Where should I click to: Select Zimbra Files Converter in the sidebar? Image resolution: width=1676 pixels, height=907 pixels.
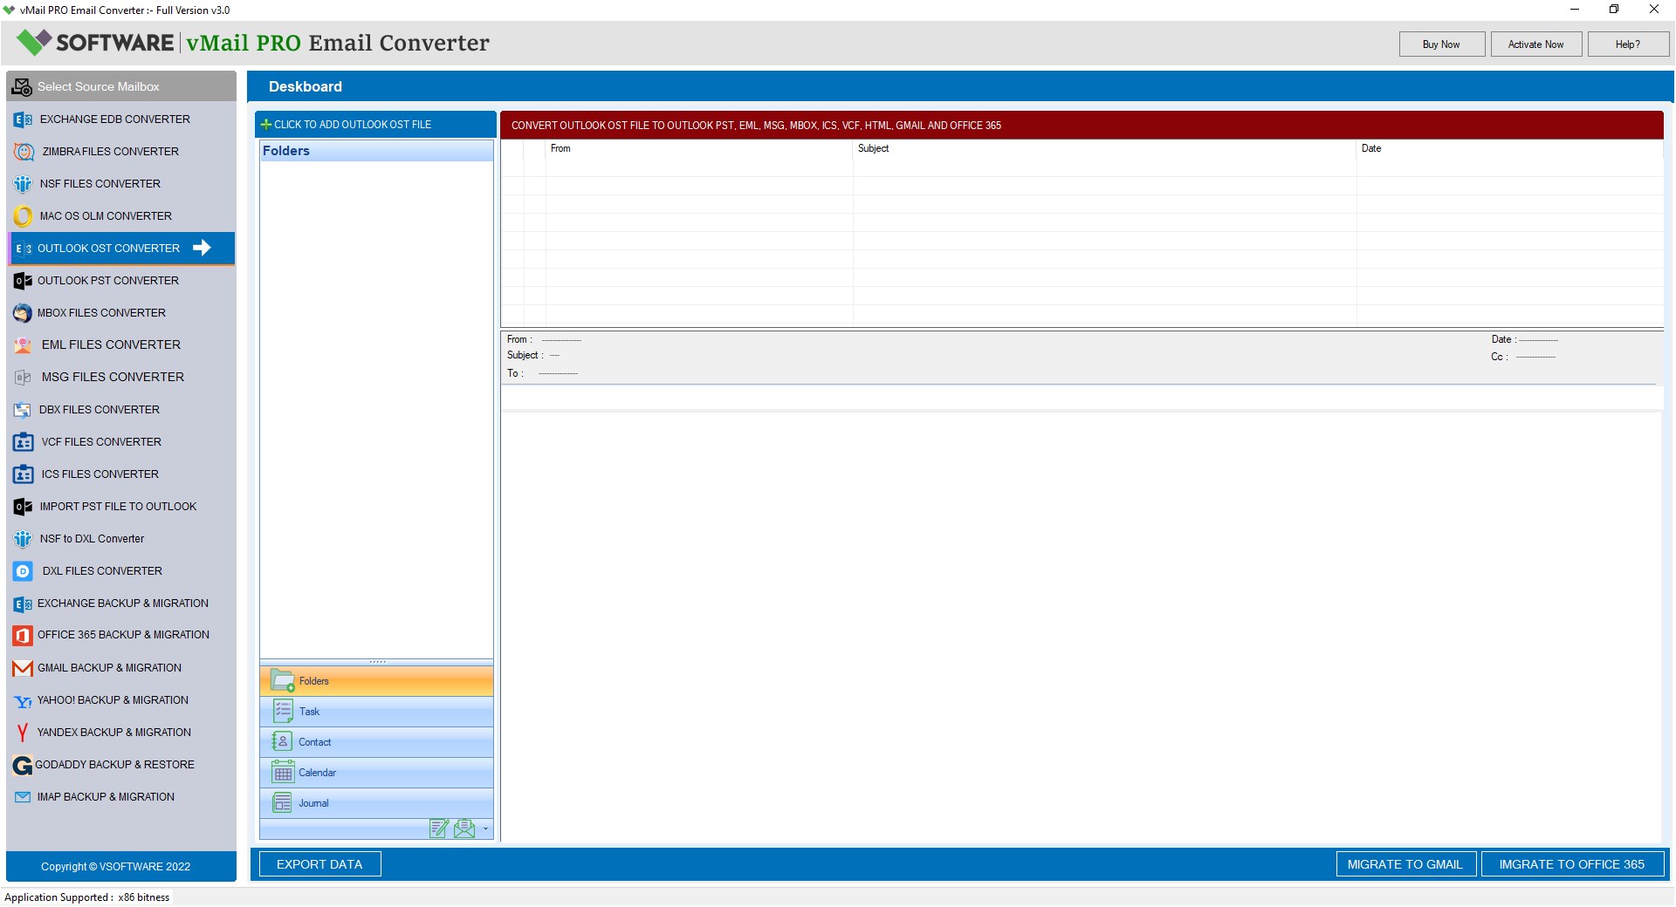point(121,152)
